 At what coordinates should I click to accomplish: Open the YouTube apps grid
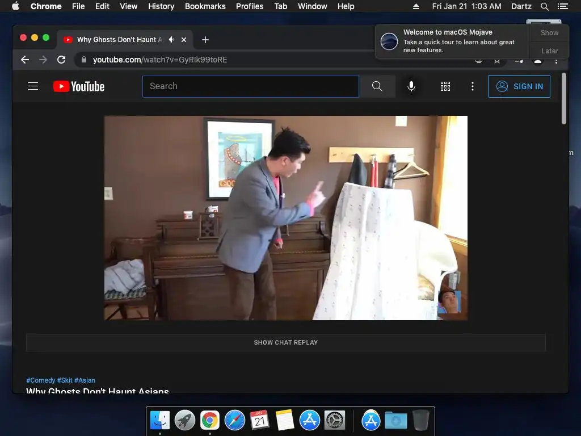pyautogui.click(x=445, y=86)
